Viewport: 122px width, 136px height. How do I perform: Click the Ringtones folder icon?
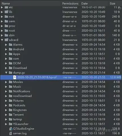tap(11, 110)
